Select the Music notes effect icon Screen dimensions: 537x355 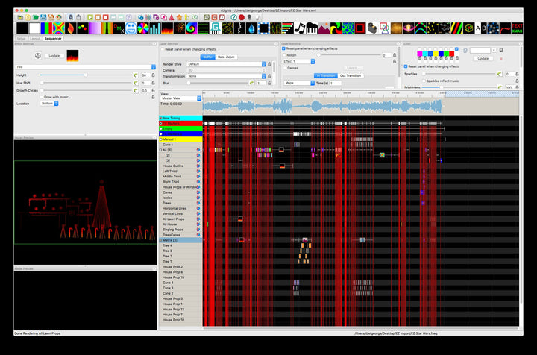tap(300, 28)
